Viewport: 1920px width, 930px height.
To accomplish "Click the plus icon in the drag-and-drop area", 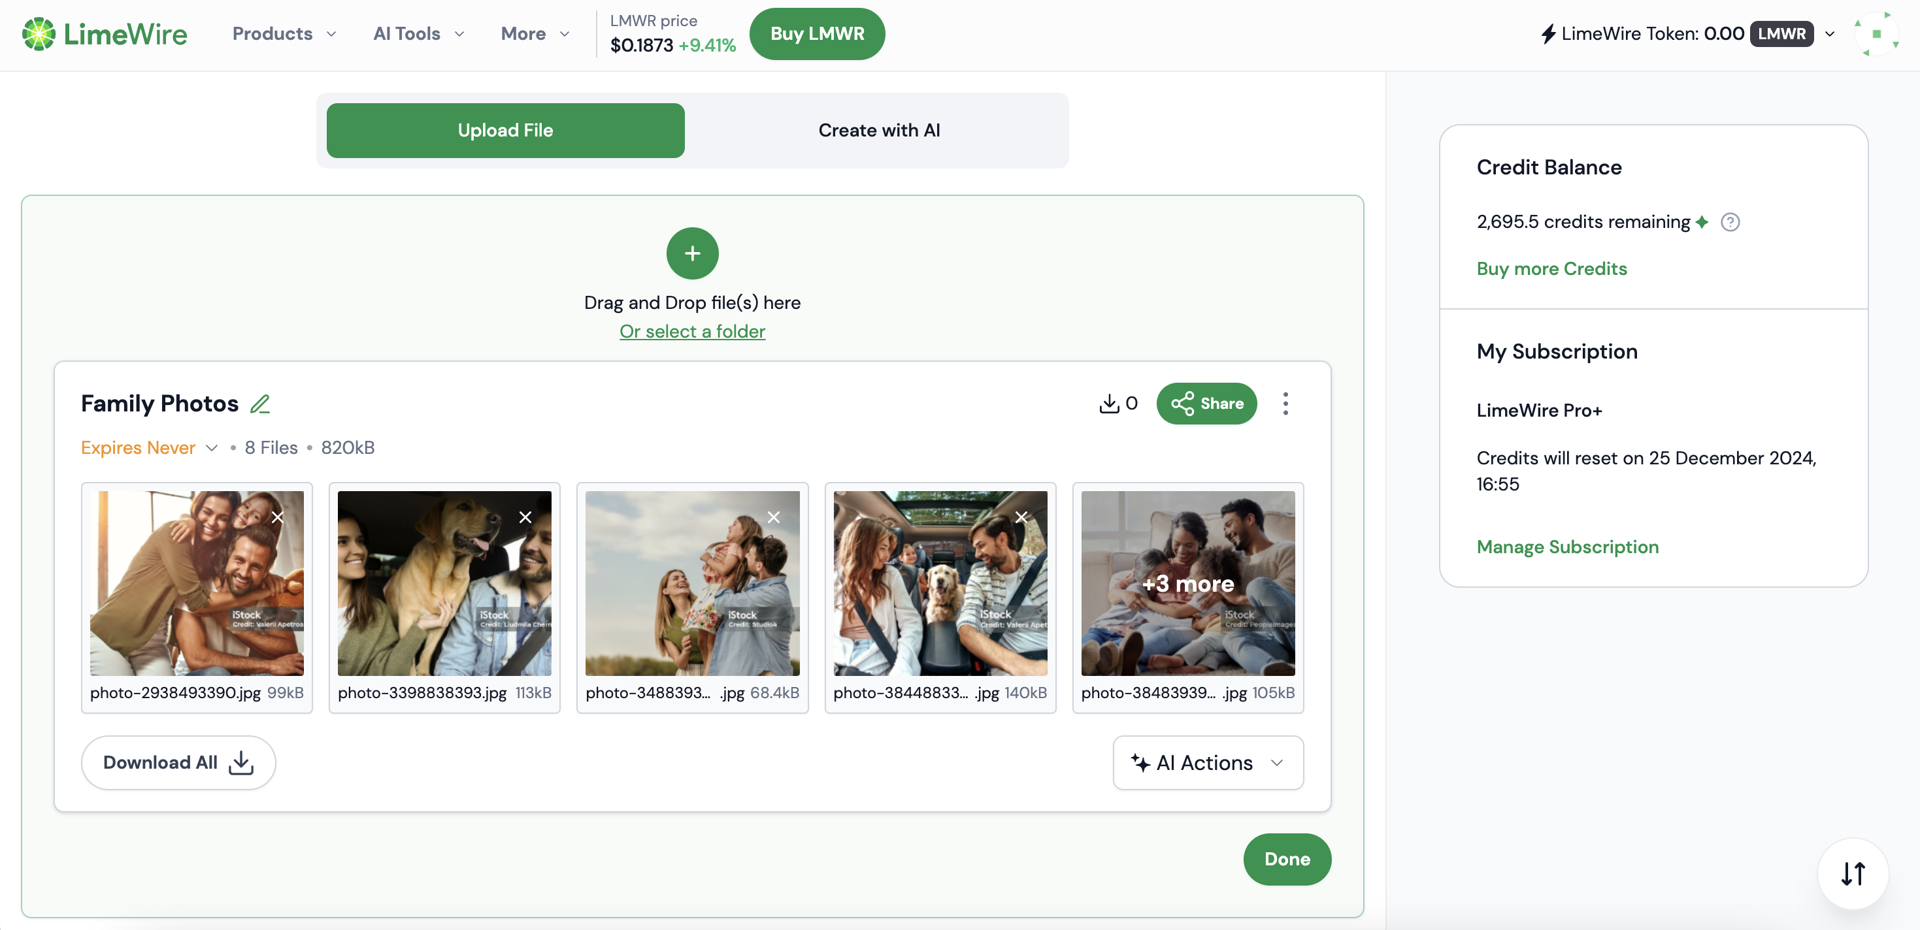I will (x=691, y=253).
